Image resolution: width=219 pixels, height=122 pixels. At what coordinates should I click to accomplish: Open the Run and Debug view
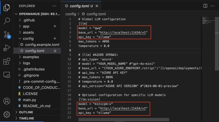[7, 48]
